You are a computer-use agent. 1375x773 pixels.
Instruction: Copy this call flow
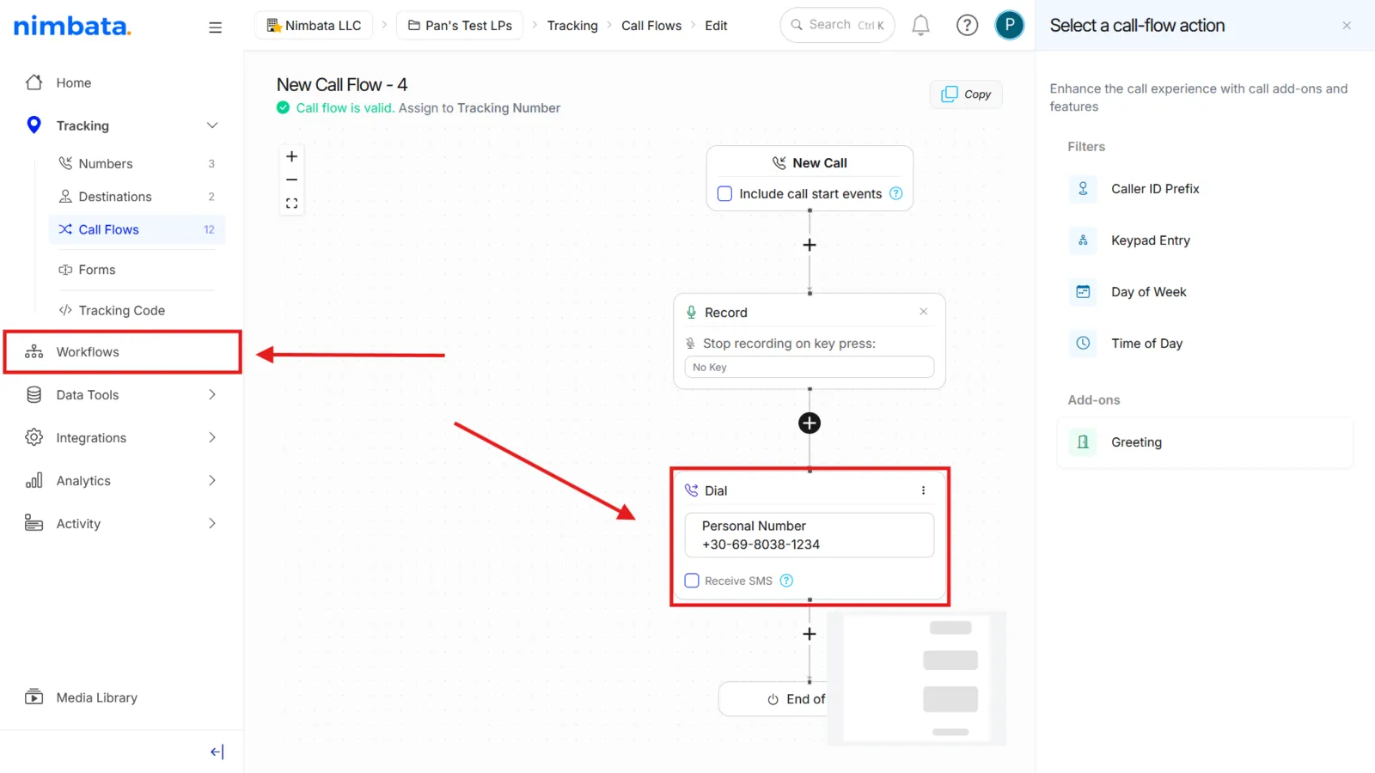coord(966,94)
